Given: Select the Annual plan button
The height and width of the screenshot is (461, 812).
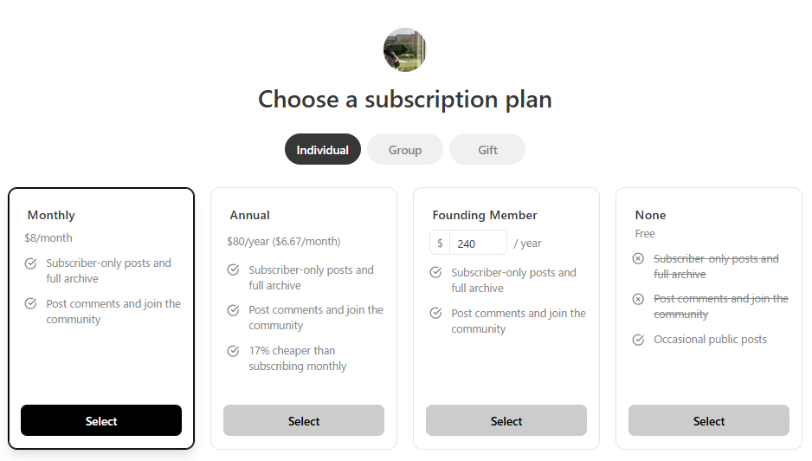Looking at the screenshot, I should [x=304, y=420].
